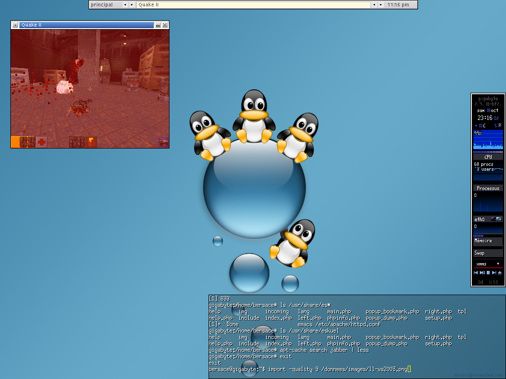Click the CPU usage chart in GKrellM
Viewport: 506px width, 379px height.
tap(488, 140)
